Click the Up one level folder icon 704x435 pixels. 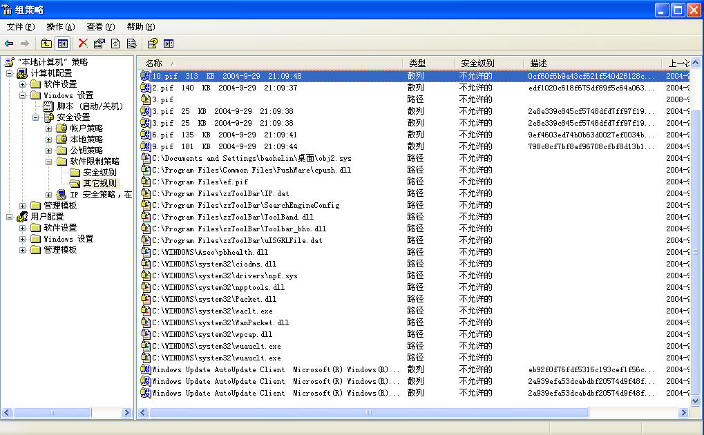pos(46,43)
